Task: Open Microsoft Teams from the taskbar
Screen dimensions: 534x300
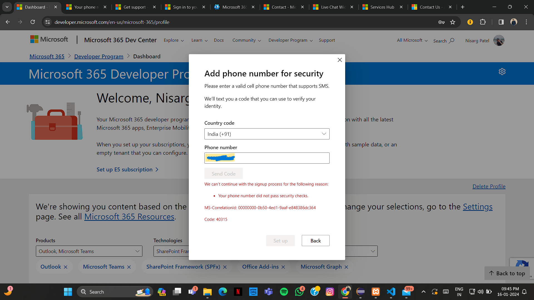Action: [x=269, y=292]
